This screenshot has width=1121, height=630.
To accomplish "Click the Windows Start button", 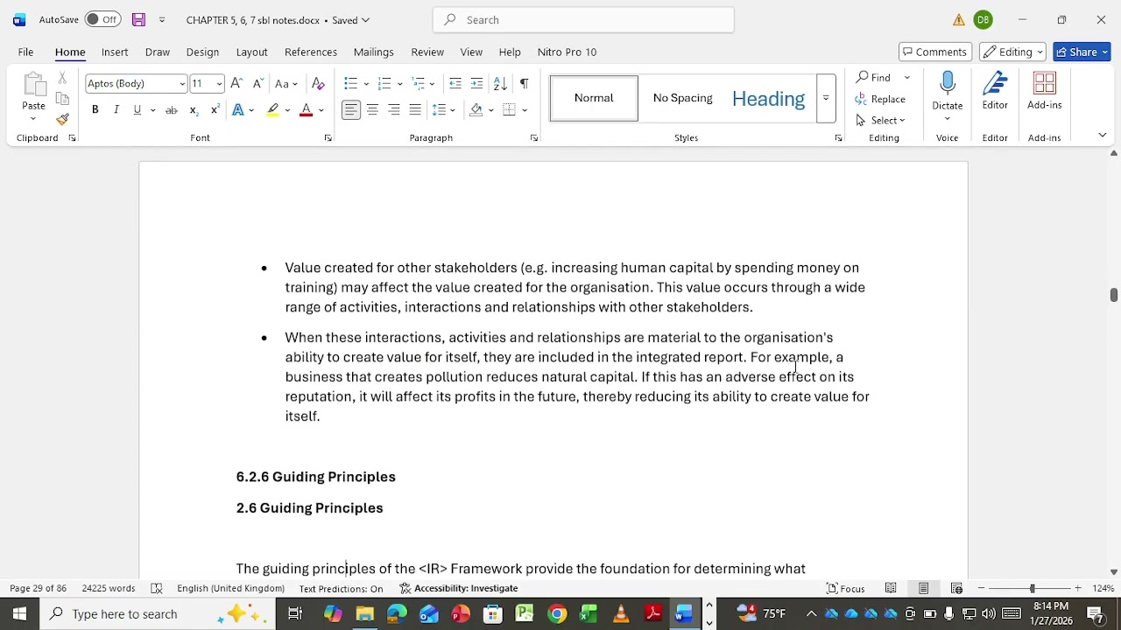I will click(19, 614).
